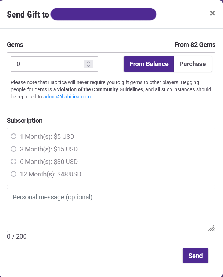Decrease gem amount with down arrow
This screenshot has width=223, height=277.
88,66
